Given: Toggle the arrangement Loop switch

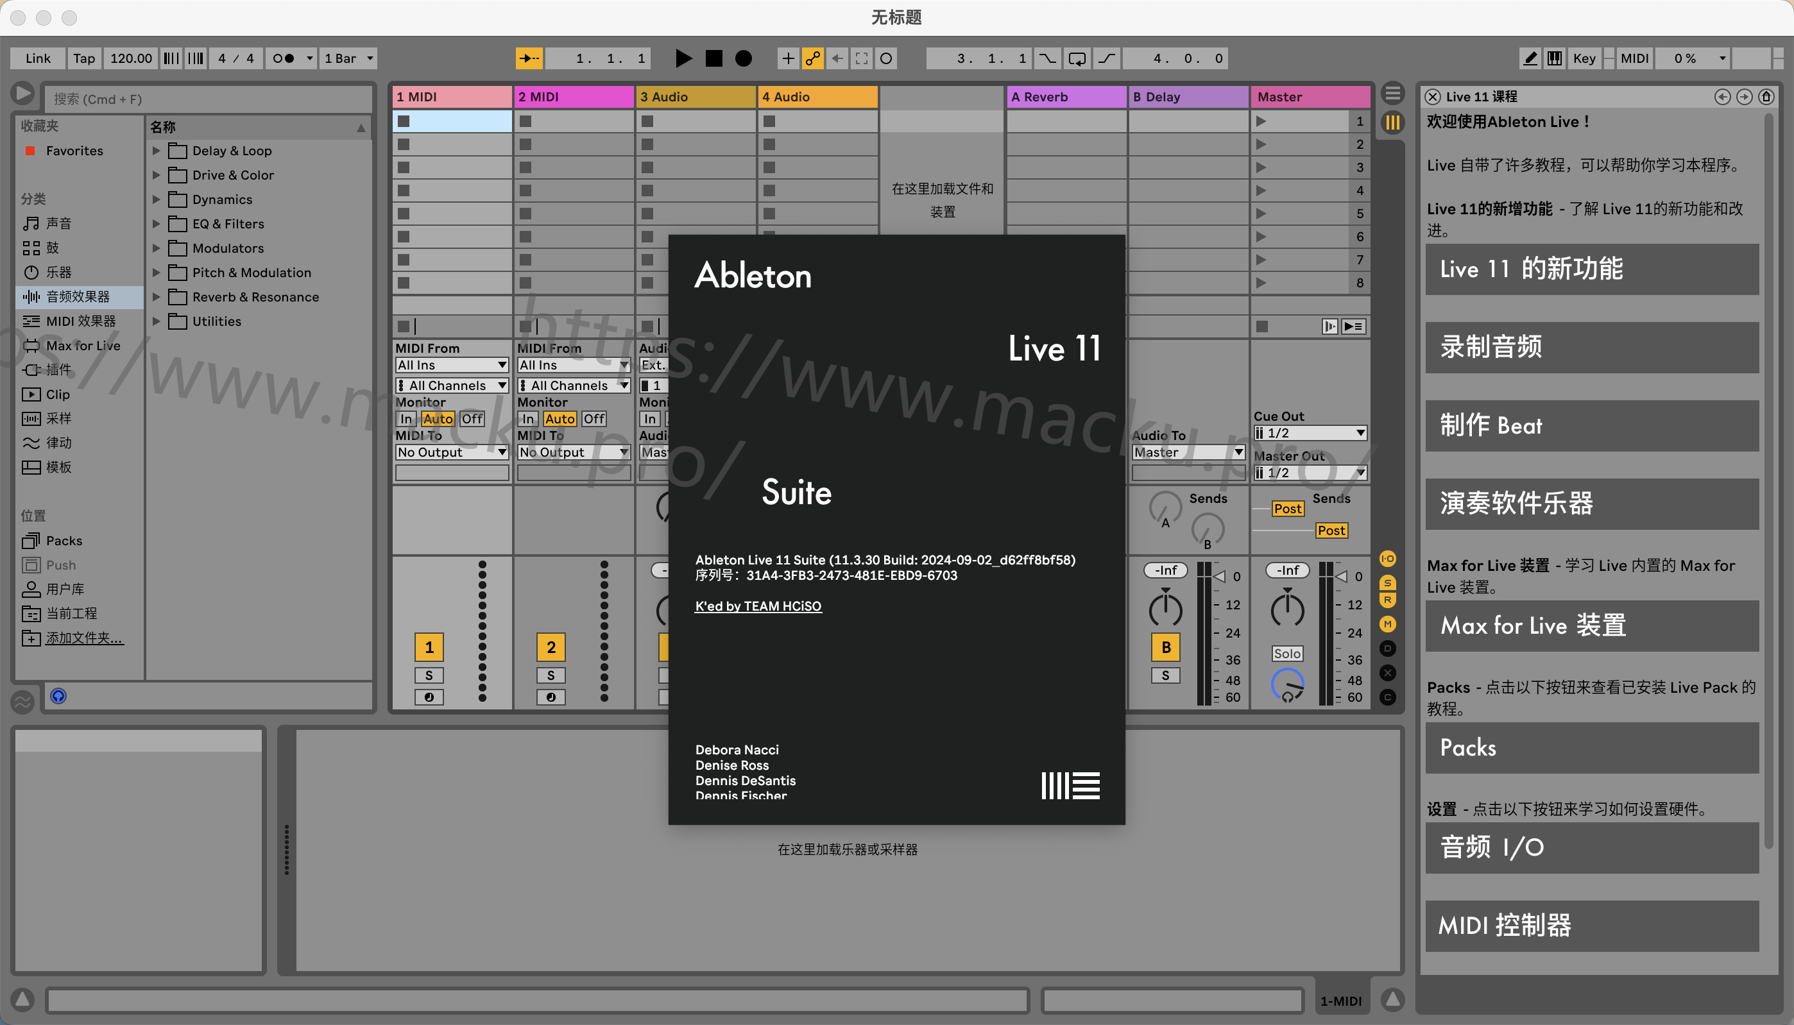Looking at the screenshot, I should 1077,58.
